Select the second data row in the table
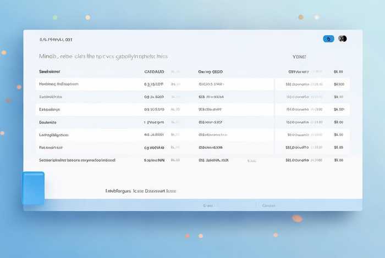The image size is (385, 258). click(x=51, y=97)
